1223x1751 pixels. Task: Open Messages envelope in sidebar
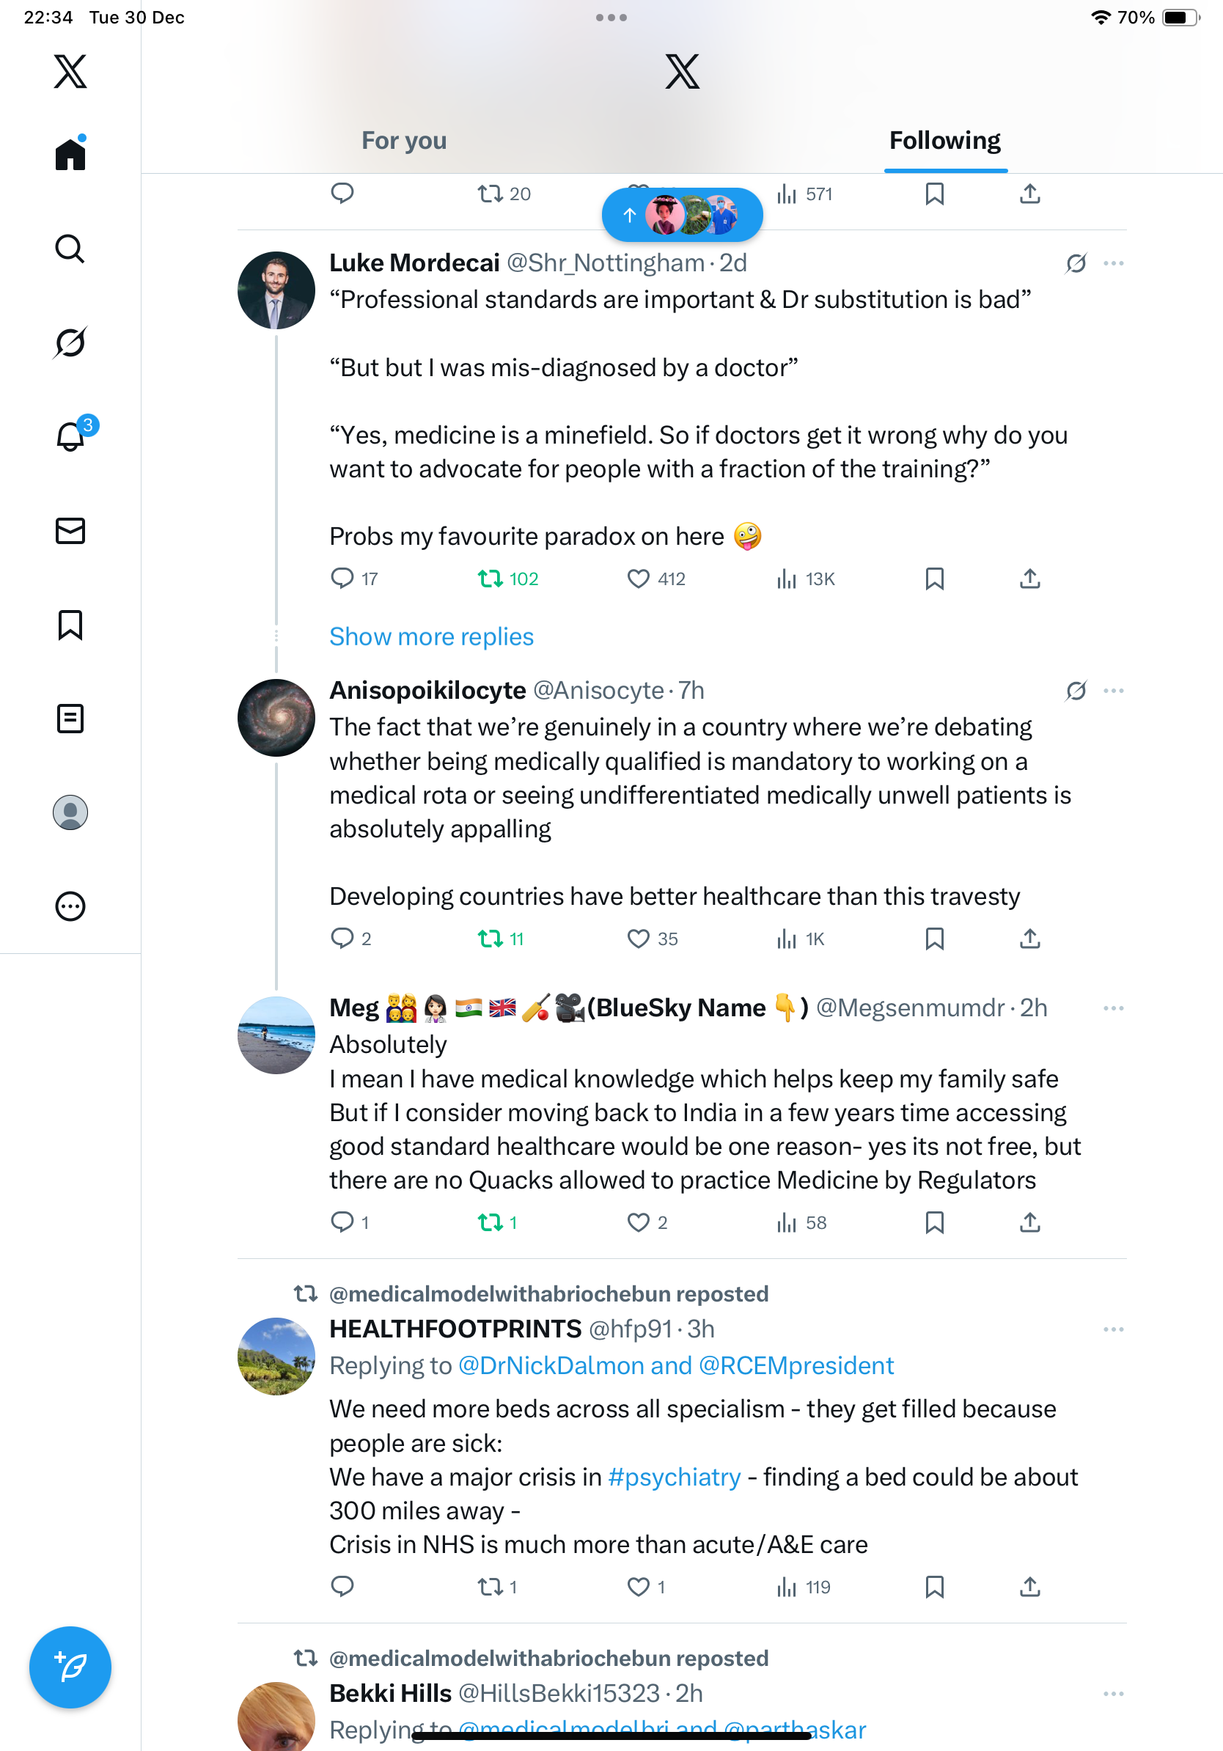70,531
